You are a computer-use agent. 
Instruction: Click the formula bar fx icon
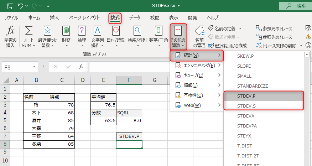81,67
